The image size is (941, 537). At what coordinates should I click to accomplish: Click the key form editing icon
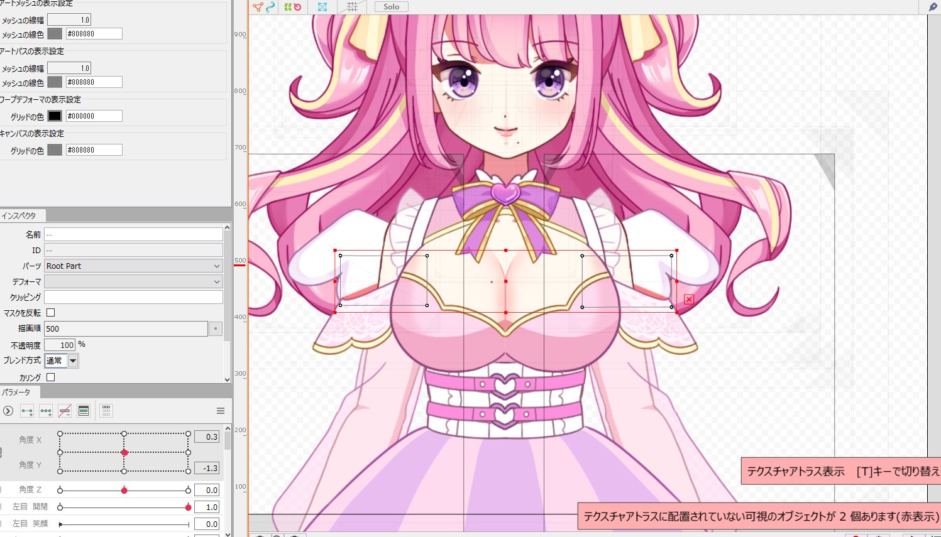pos(84,411)
